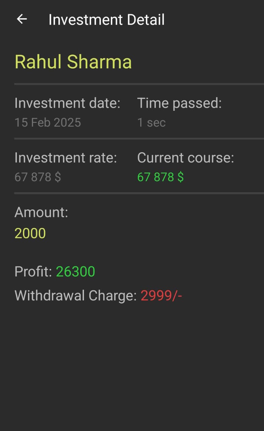Click the divider line above Amount
Screen dimensions: 264x431
tap(139, 193)
